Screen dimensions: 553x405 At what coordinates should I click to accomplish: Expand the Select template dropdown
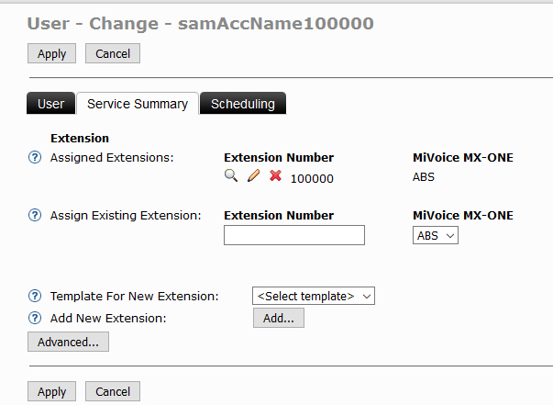(314, 296)
